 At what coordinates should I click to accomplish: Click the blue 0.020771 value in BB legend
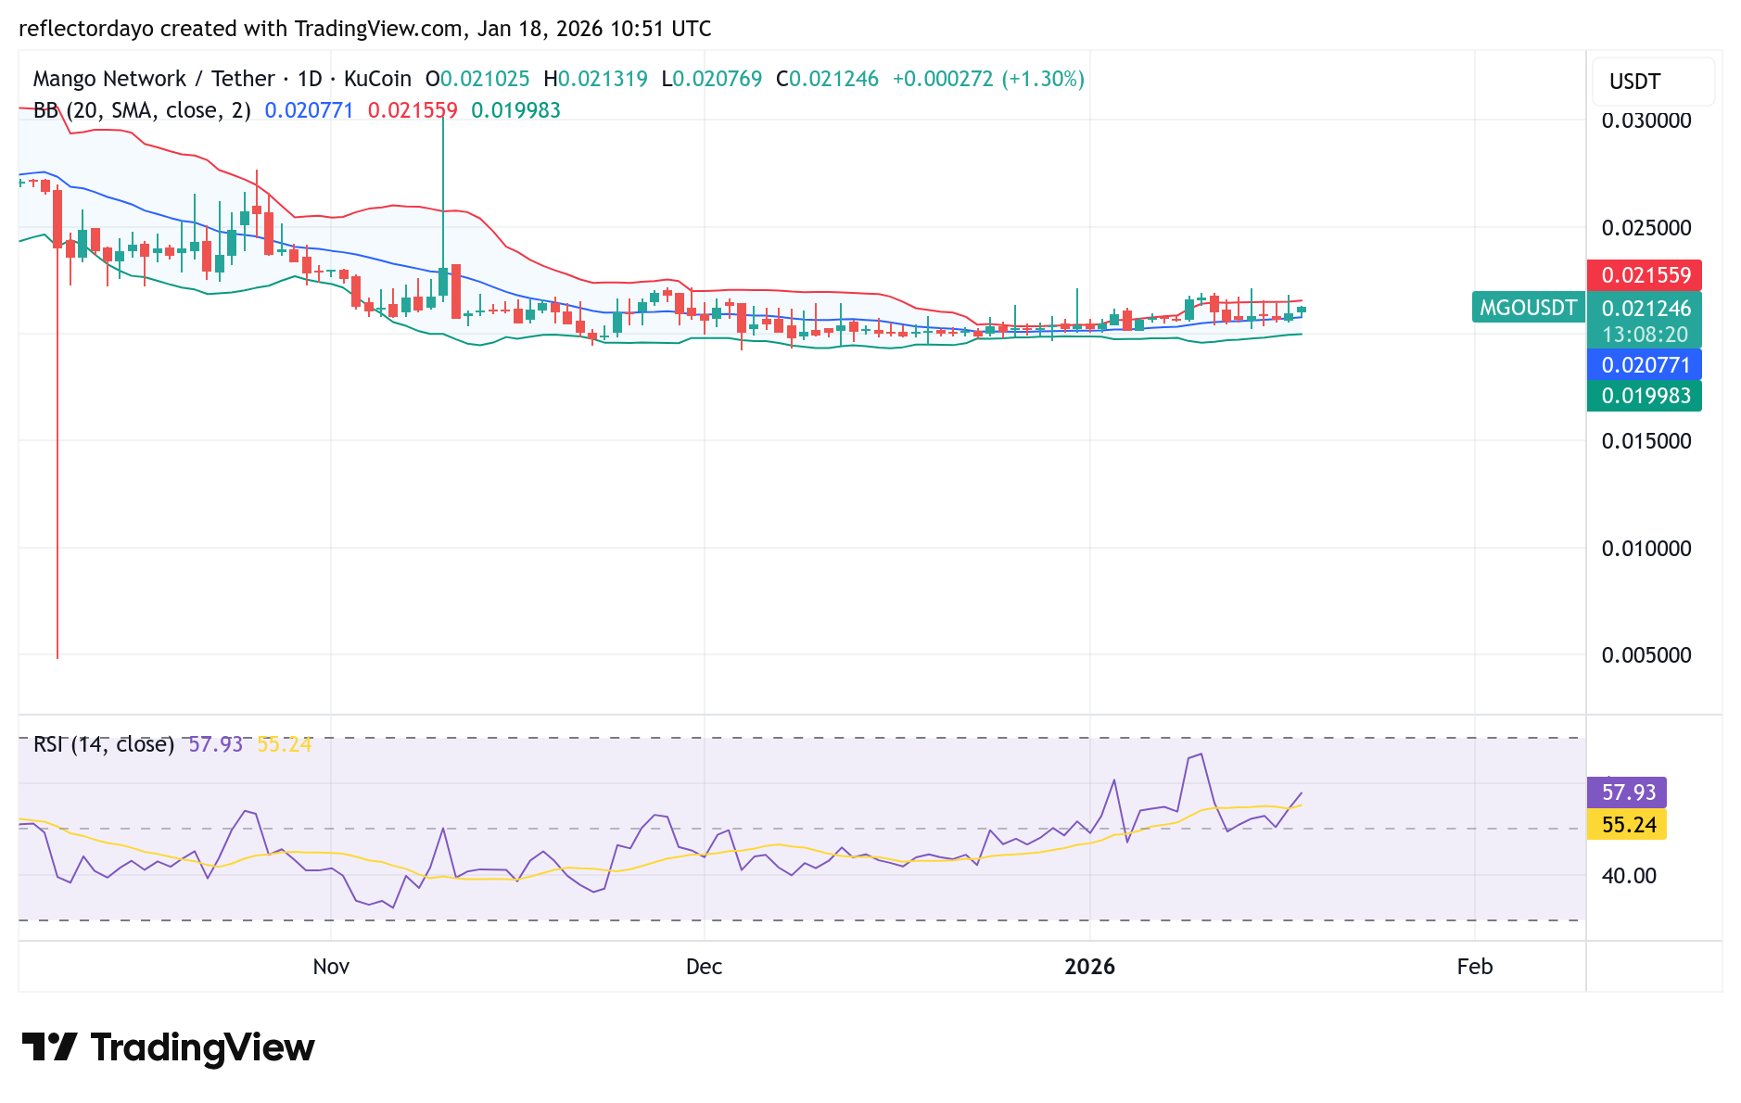[309, 110]
